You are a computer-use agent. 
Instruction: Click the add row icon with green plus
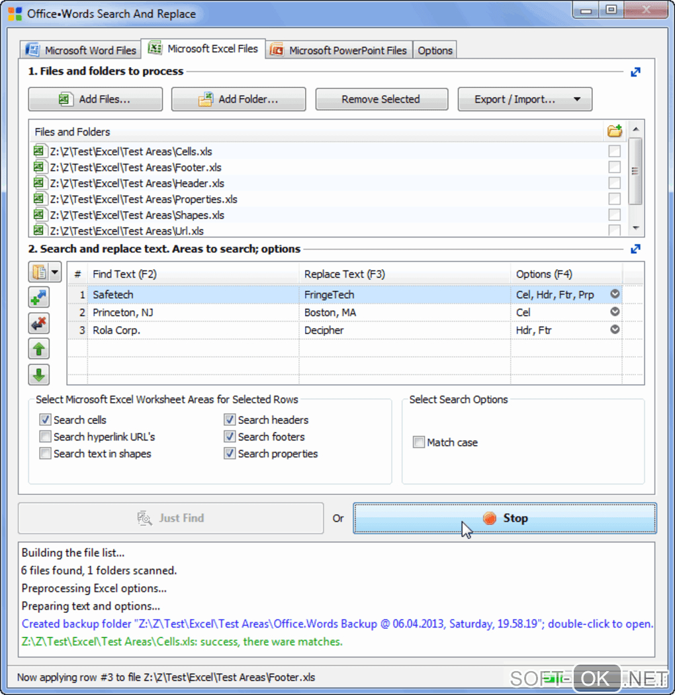(39, 298)
